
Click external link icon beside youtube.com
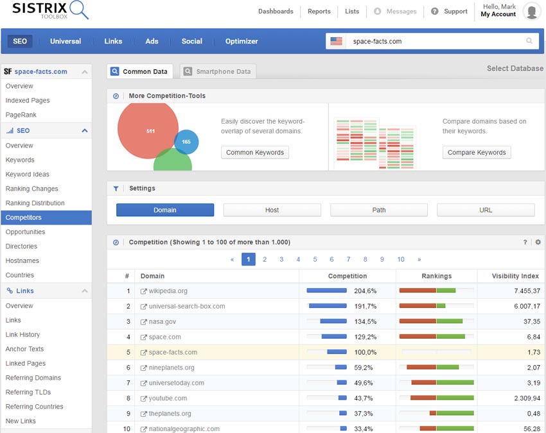click(143, 398)
